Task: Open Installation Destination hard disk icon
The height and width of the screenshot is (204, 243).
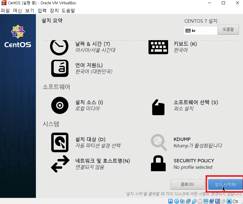Action: point(60,142)
